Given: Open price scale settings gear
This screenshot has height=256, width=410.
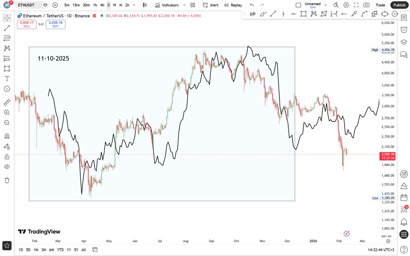Looking at the screenshot, I should 388,241.
